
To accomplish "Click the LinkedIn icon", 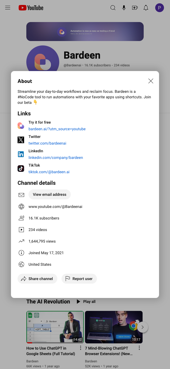I will 21,154.
